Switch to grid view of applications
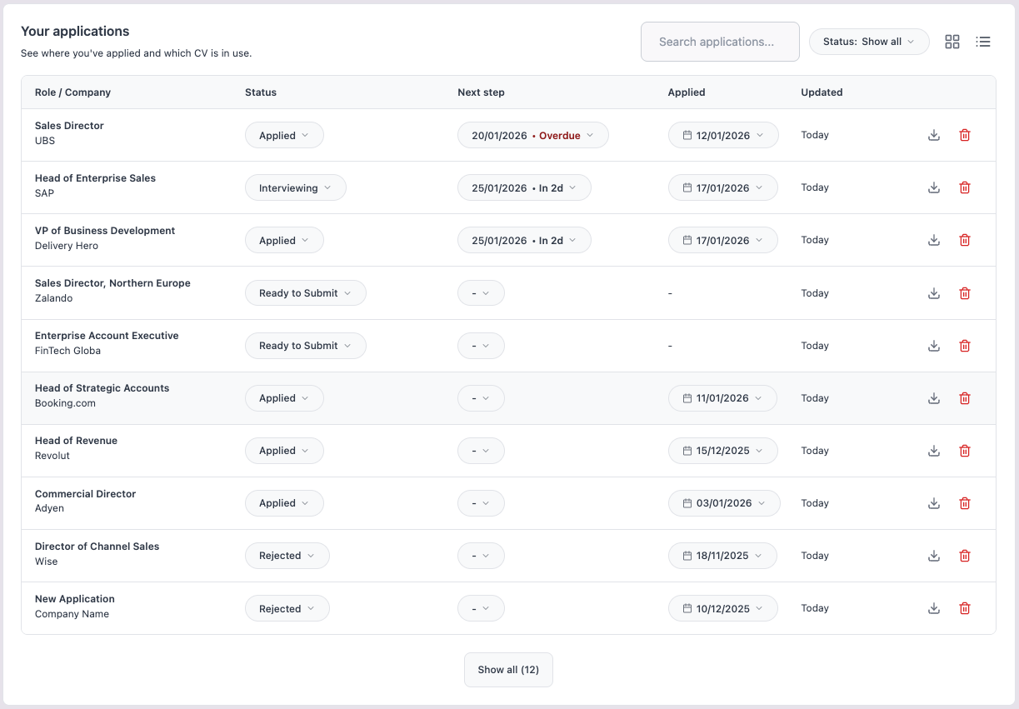Image resolution: width=1019 pixels, height=709 pixels. [x=952, y=42]
